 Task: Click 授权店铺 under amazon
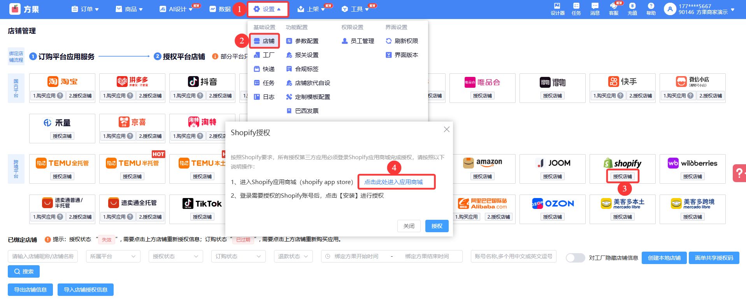pos(483,176)
